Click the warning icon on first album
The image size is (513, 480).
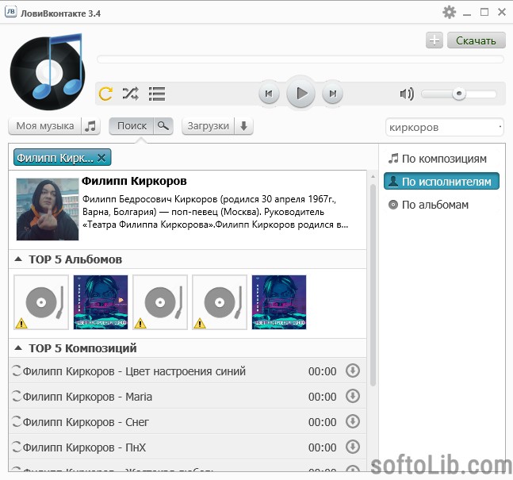pos(21,324)
